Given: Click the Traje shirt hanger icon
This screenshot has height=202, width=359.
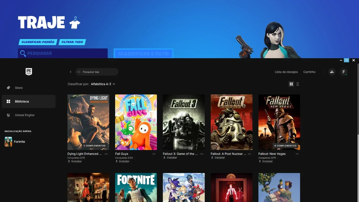Looking at the screenshot, I should pos(75,23).
